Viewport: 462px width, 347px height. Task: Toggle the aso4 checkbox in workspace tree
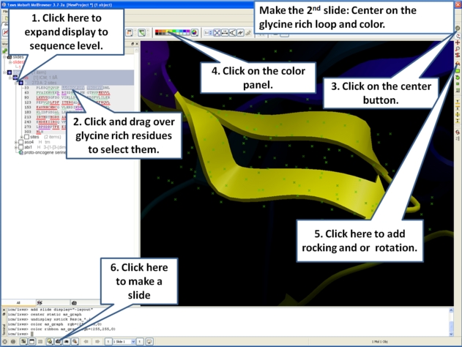tap(21, 142)
